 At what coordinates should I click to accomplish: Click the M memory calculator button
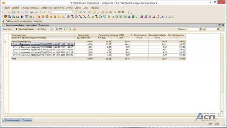tap(115, 12)
